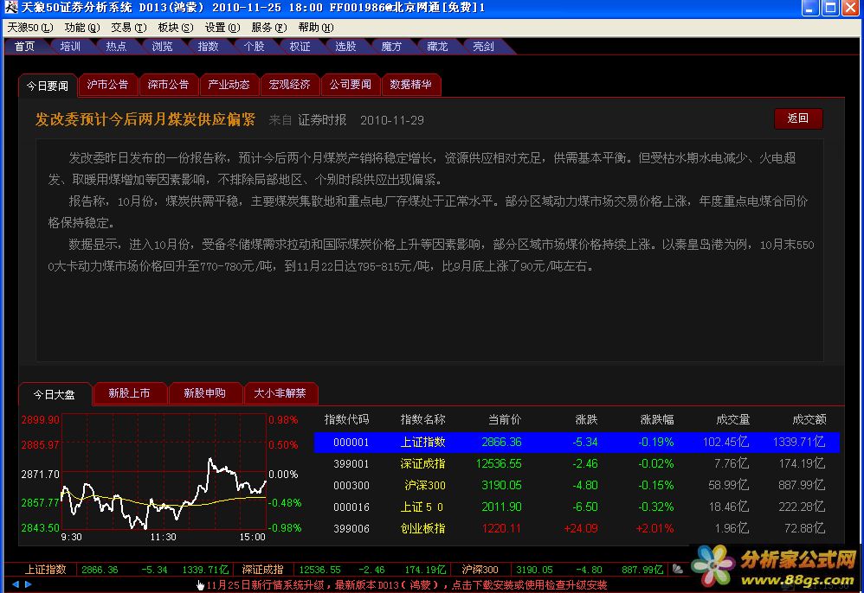Select the 上证50 row in index table
This screenshot has width=864, height=593.
click(x=577, y=507)
